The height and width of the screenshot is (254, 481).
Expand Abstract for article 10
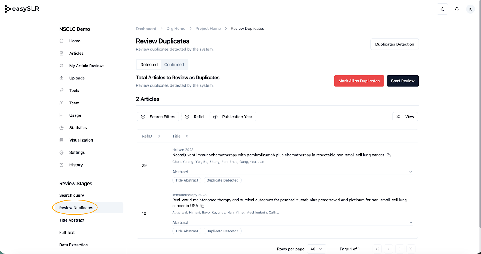(411, 223)
